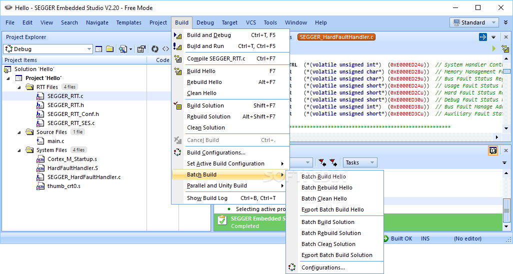513x274 pixels.
Task: Select Rebuild Hello from Build menu
Action: pos(230,82)
